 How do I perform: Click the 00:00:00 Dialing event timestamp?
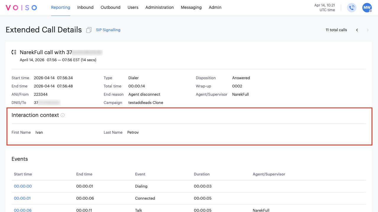pyautogui.click(x=22, y=186)
